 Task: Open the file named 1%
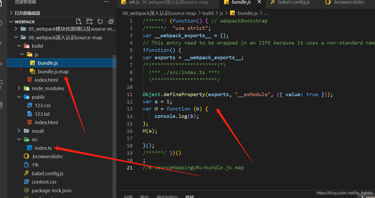coord(35,165)
